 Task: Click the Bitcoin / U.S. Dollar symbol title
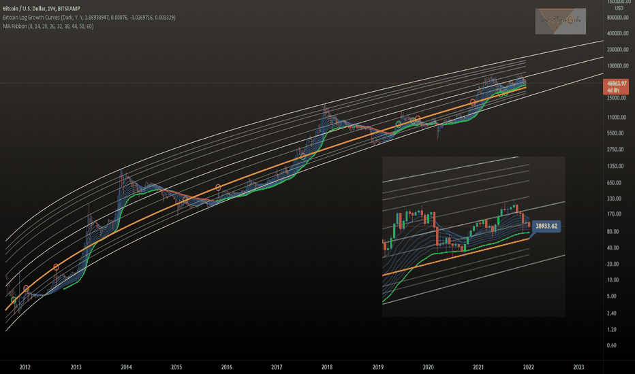pos(42,8)
